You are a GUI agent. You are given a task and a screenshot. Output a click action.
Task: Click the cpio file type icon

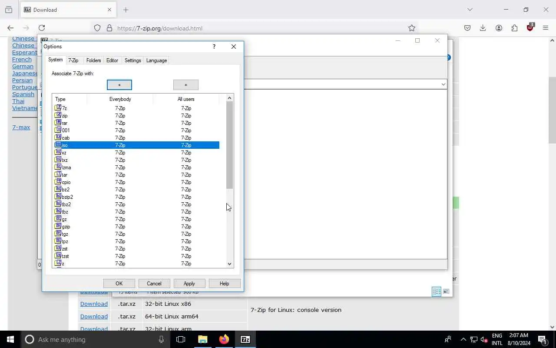(x=58, y=182)
